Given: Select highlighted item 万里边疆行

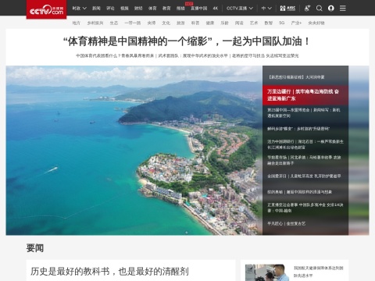Looking at the screenshot, I should tap(305, 95).
